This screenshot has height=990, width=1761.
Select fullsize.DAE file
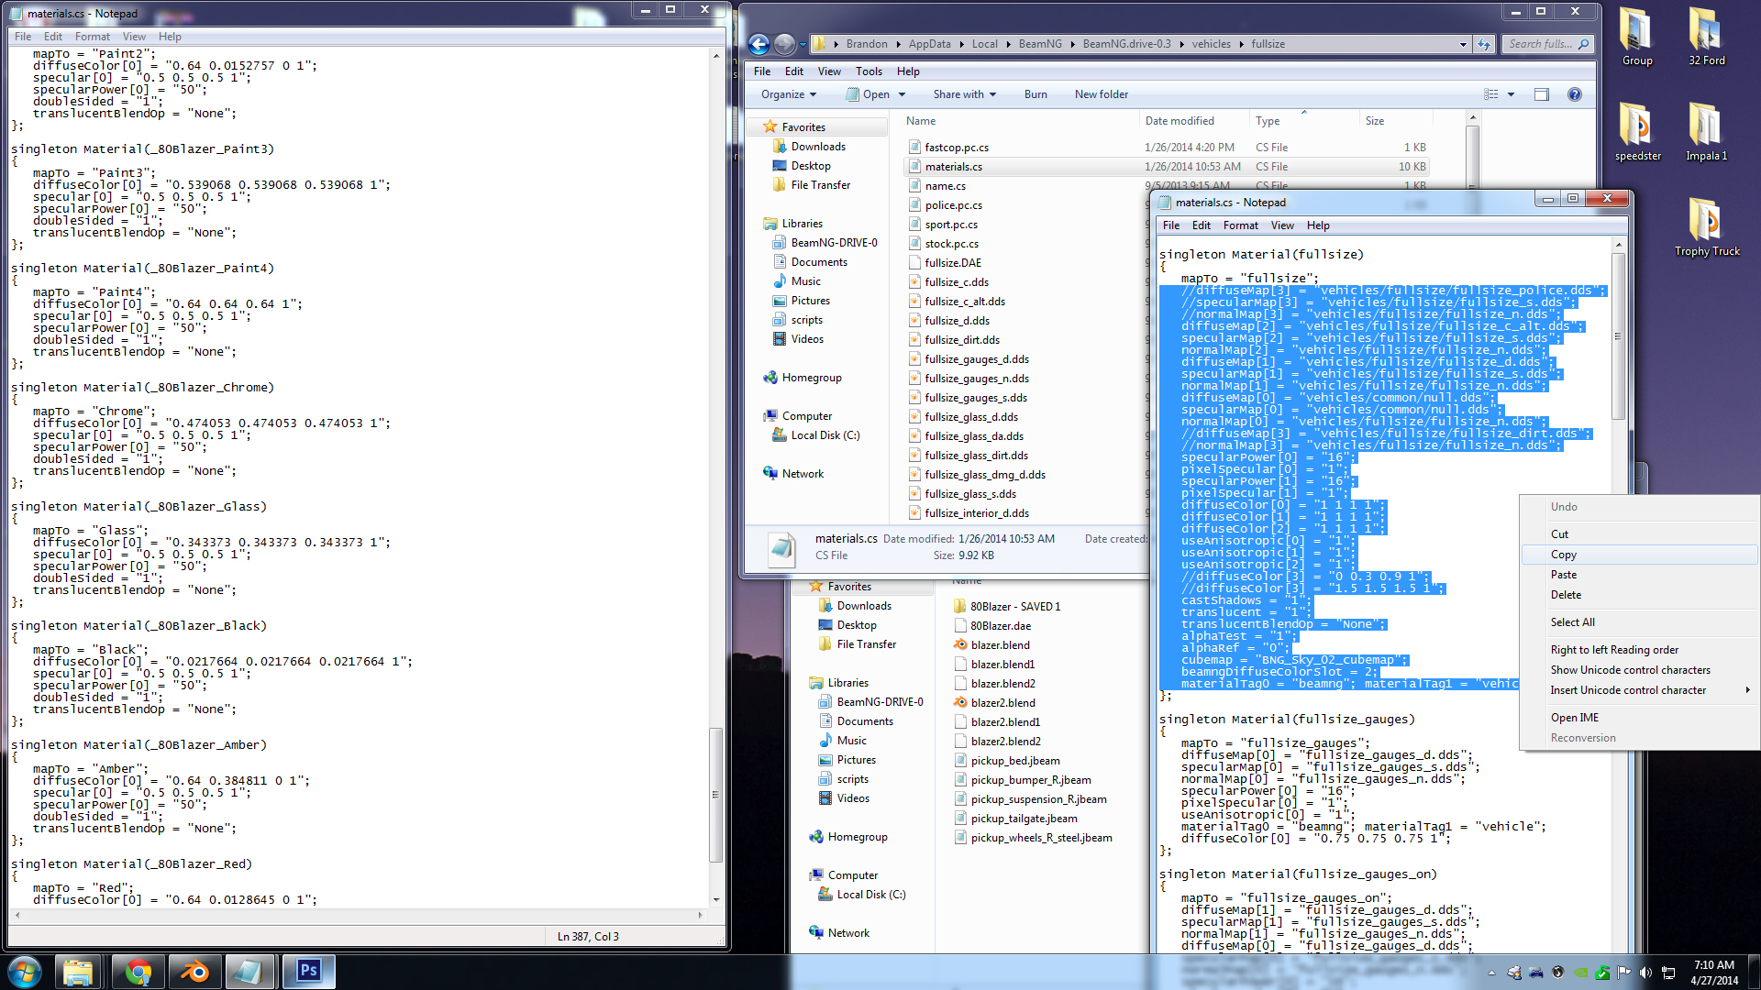[x=953, y=263]
